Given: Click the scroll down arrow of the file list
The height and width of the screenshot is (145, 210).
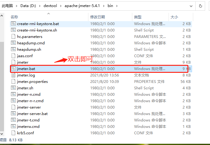Looking at the screenshot, I should [x=2, y=134].
